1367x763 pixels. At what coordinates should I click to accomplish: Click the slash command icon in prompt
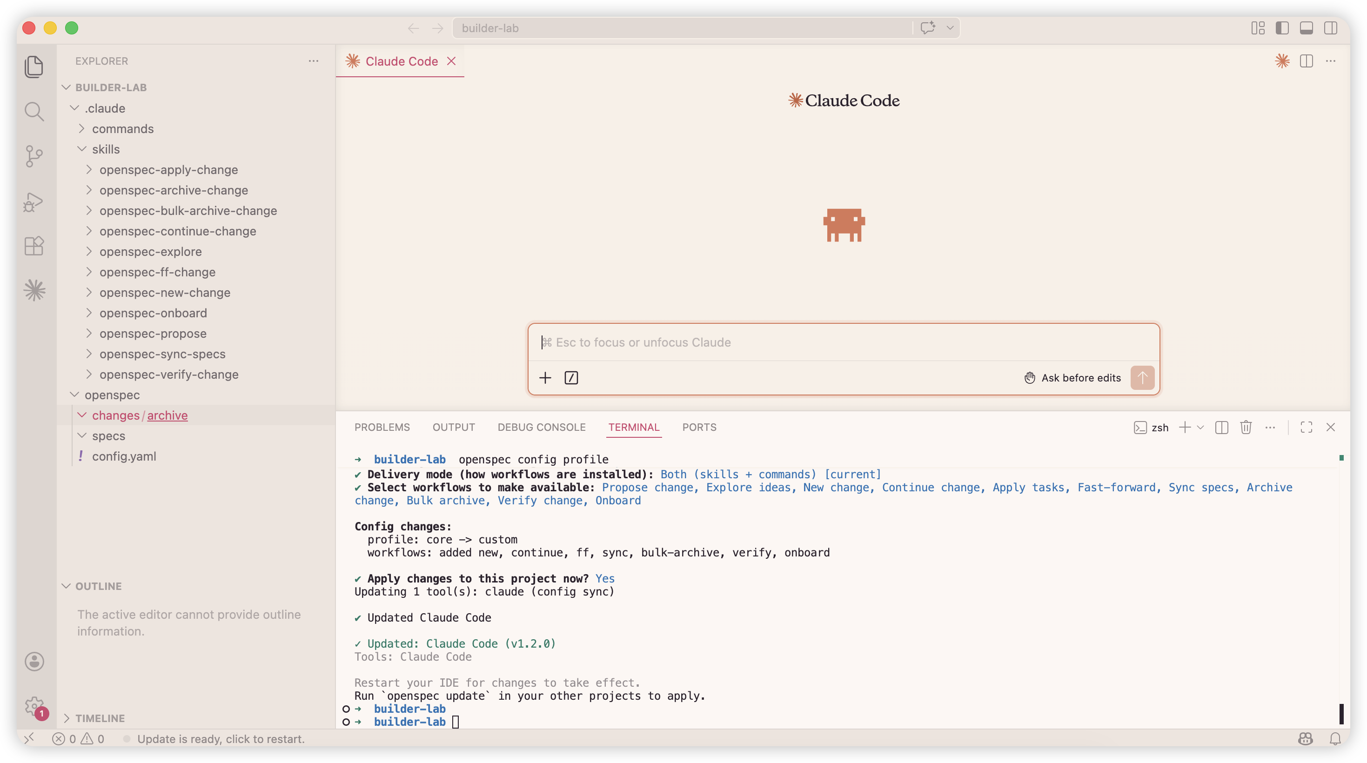(571, 378)
